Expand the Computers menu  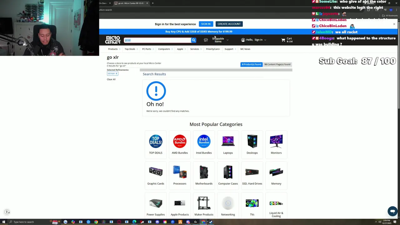tap(165, 49)
